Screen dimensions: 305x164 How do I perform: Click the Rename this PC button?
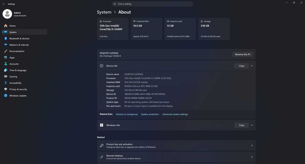point(243,54)
